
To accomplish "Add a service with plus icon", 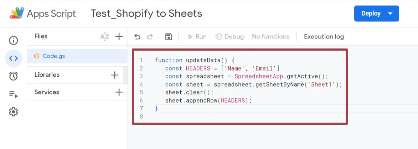I will click(x=119, y=92).
